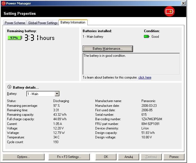This screenshot has height=163, width=196.
Task: Click the battery condition message box
Action: [x=131, y=64]
